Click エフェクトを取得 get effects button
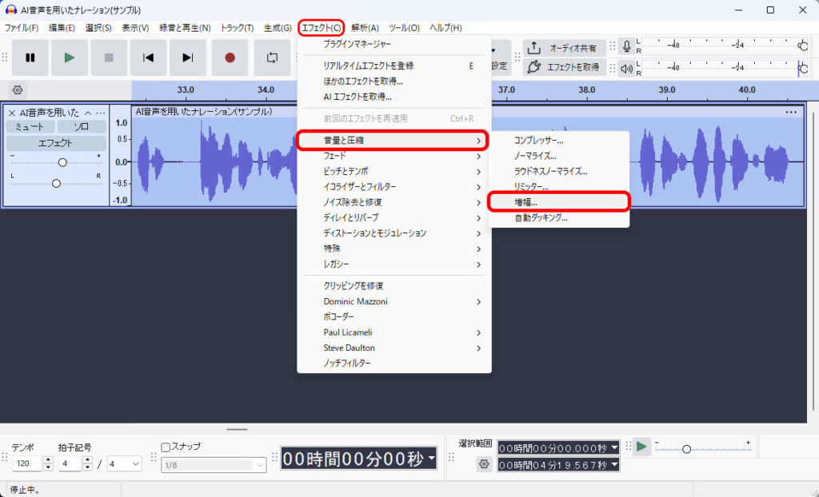Viewport: 819px width, 497px height. (x=565, y=67)
